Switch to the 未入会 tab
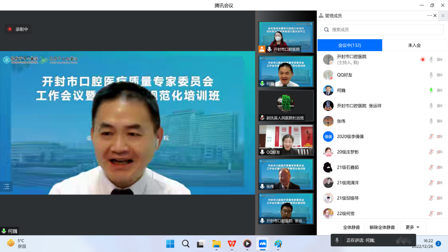 (414, 45)
